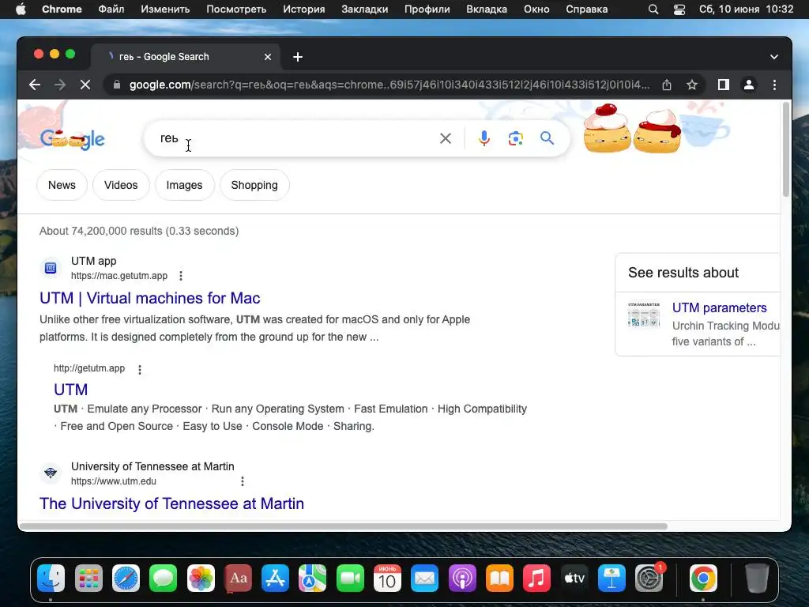The height and width of the screenshot is (607, 809).
Task: Start a voice search with microphone
Action: [484, 138]
